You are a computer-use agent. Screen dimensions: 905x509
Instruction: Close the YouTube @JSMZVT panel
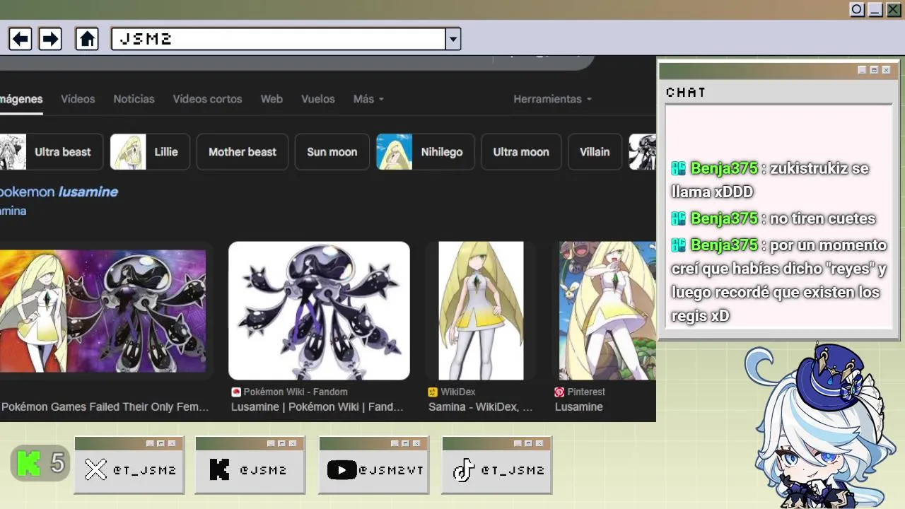416,443
